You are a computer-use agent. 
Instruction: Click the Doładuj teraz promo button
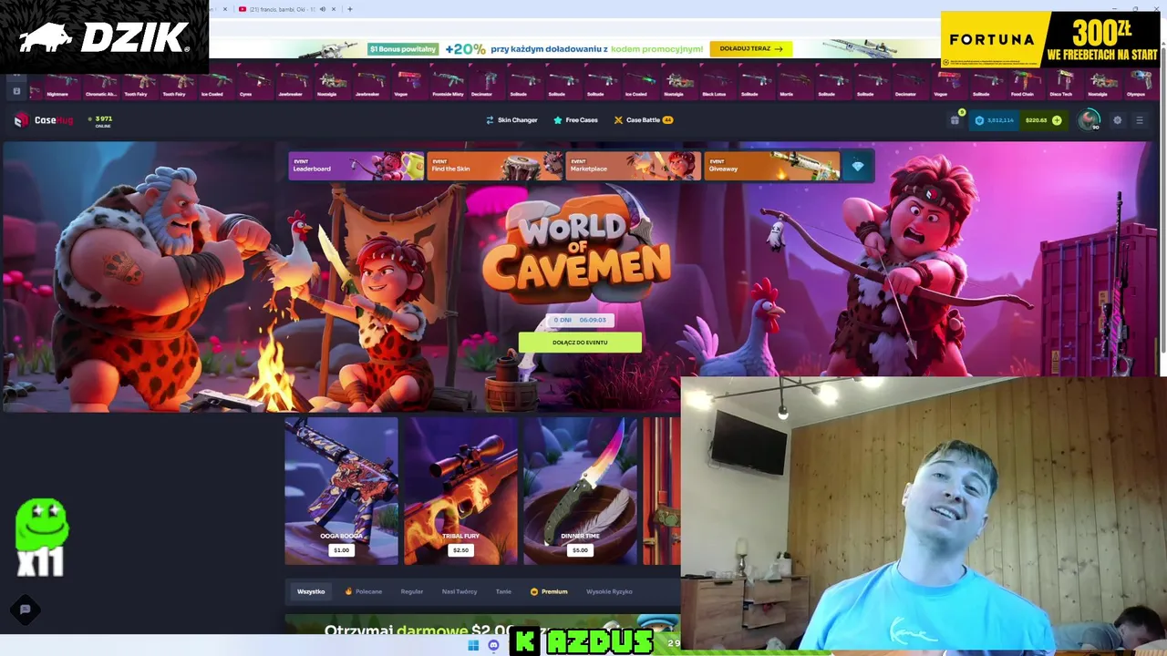[x=750, y=48]
